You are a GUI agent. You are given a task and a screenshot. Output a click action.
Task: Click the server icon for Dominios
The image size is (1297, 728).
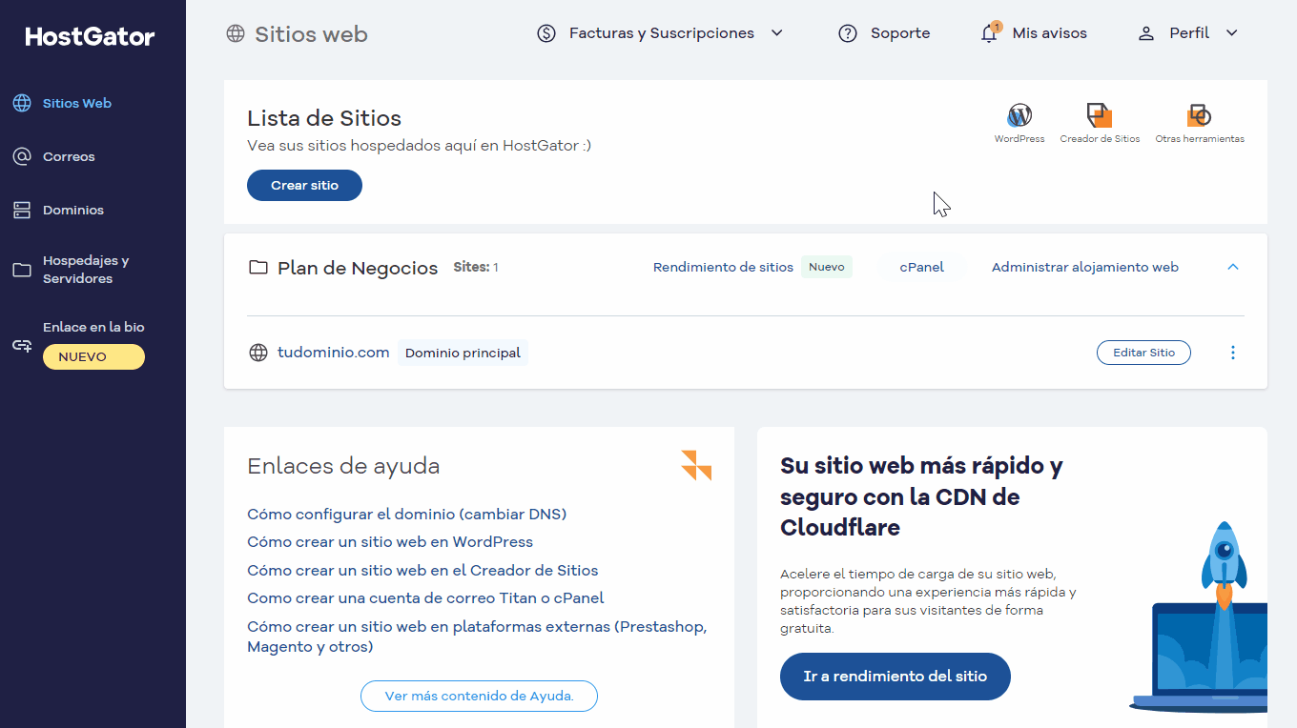[x=22, y=210]
